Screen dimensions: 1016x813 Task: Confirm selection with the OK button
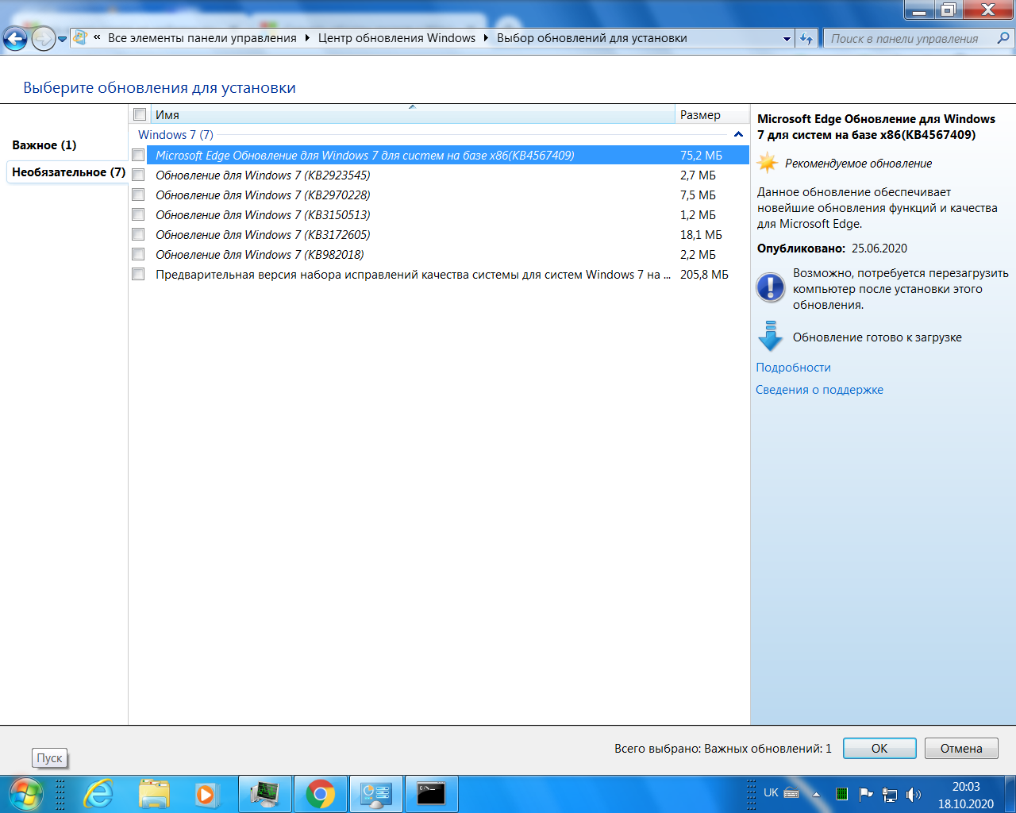[879, 749]
